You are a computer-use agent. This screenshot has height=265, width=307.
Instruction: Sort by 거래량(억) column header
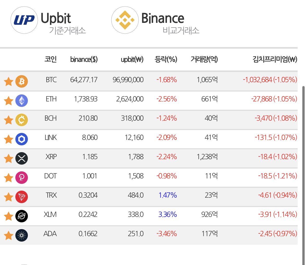click(204, 59)
